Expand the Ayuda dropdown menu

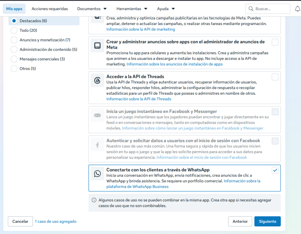coord(166,9)
